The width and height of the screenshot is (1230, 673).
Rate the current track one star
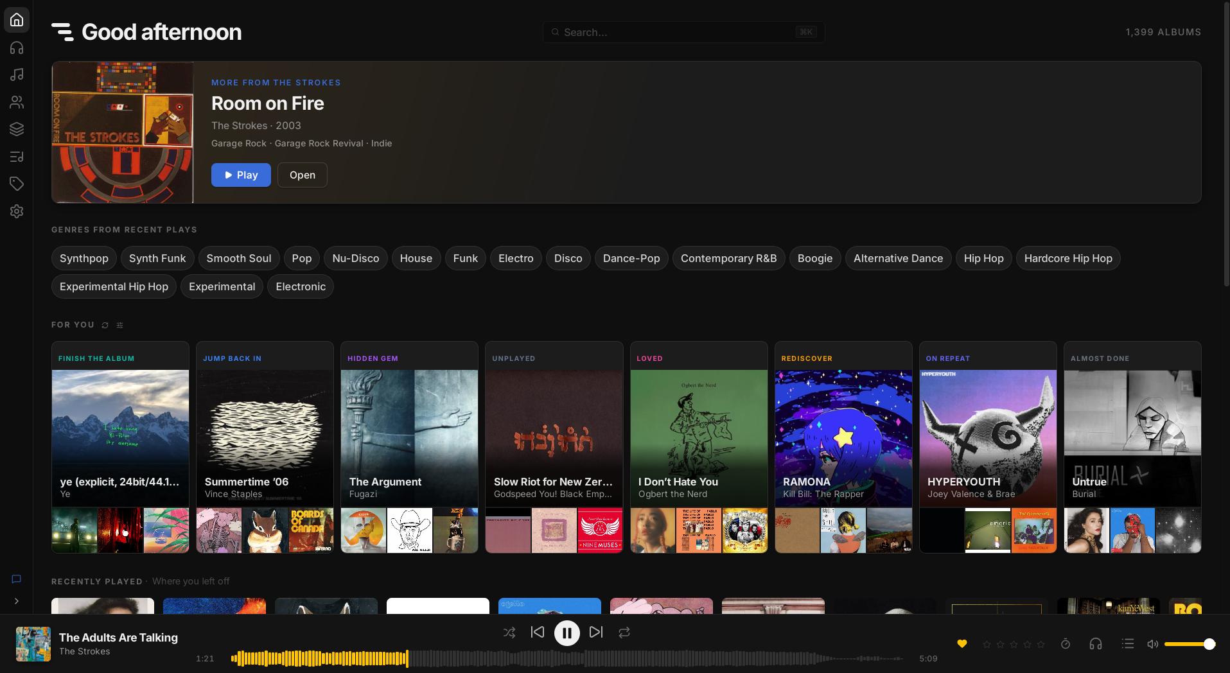(x=987, y=644)
